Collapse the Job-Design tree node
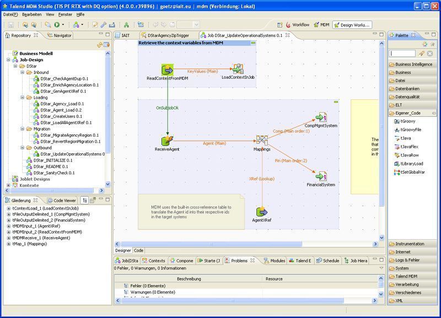Image resolution: width=441 pixels, height=318 pixels. pyautogui.click(x=8, y=60)
